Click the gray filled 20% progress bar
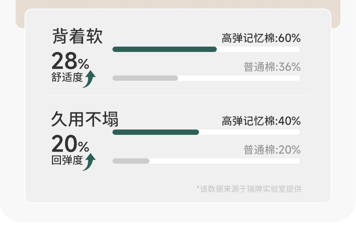356x243 pixels. [x=131, y=161]
